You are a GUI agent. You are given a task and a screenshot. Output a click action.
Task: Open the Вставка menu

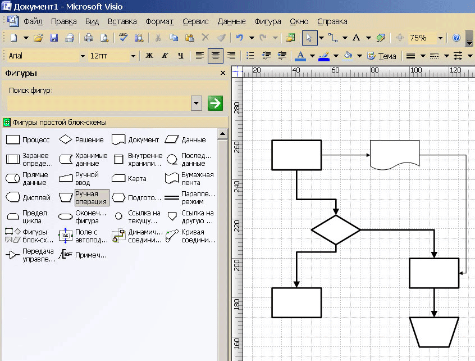point(122,22)
